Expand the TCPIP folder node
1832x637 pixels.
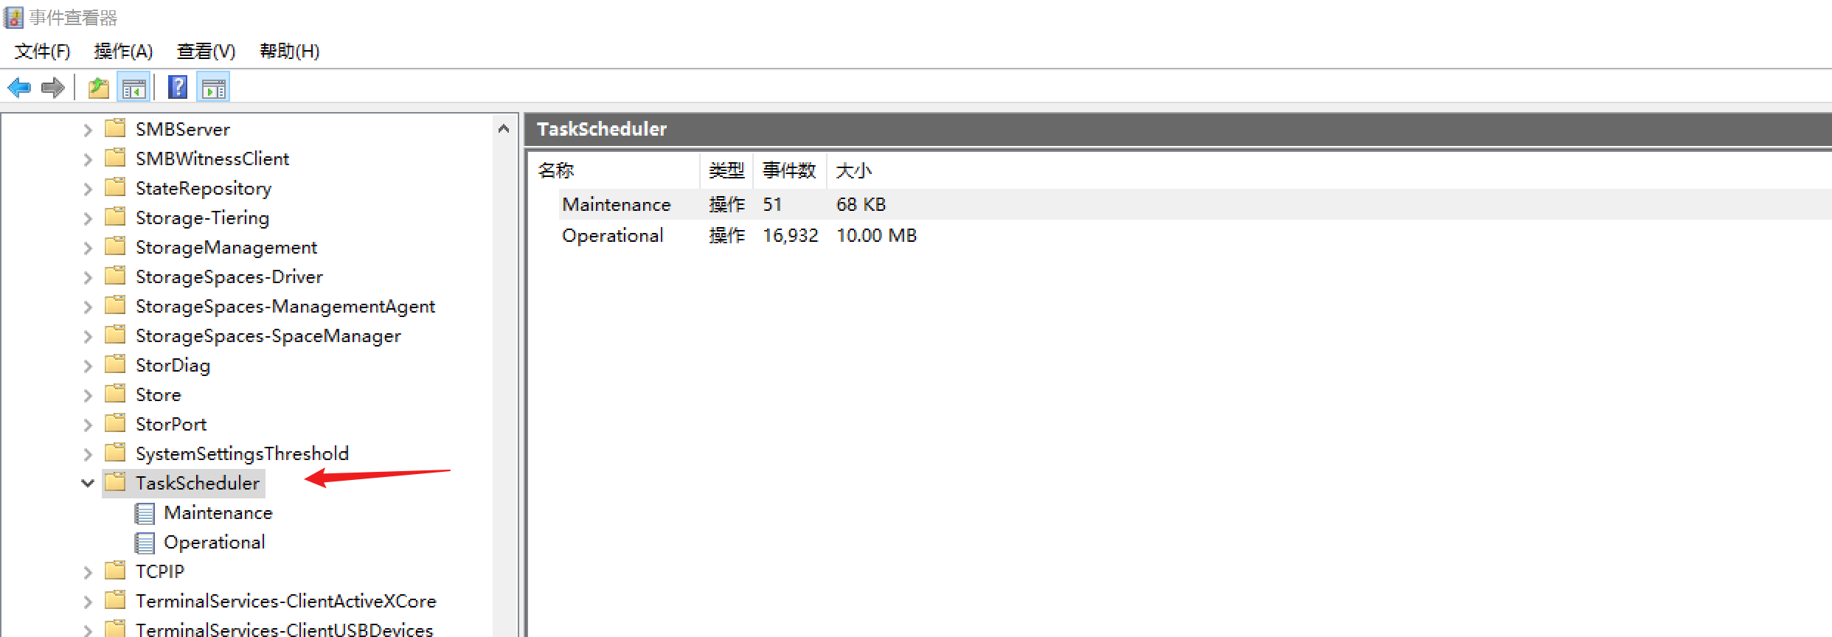pos(88,572)
